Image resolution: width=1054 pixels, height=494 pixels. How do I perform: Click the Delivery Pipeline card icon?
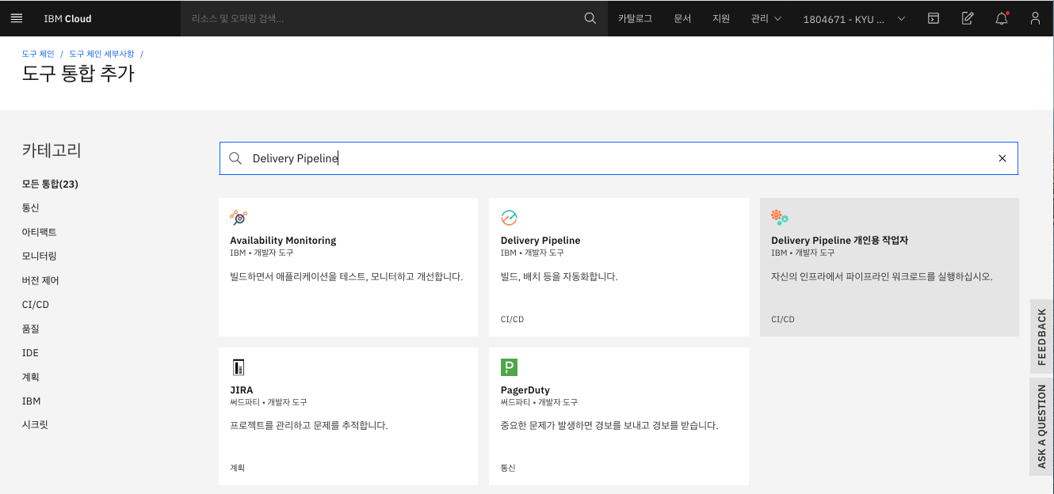510,218
